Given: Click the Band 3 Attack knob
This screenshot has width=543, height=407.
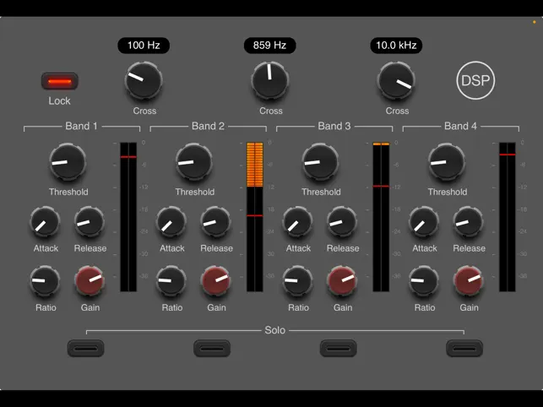Looking at the screenshot, I should (298, 222).
